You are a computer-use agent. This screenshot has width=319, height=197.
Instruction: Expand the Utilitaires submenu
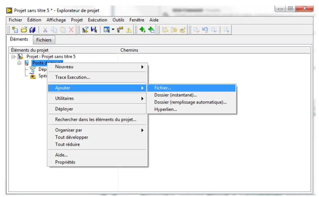coord(97,98)
